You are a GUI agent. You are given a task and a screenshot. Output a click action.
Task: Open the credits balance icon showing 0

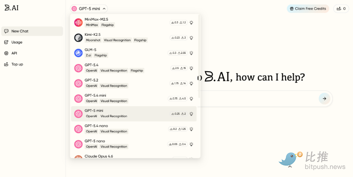click(341, 9)
